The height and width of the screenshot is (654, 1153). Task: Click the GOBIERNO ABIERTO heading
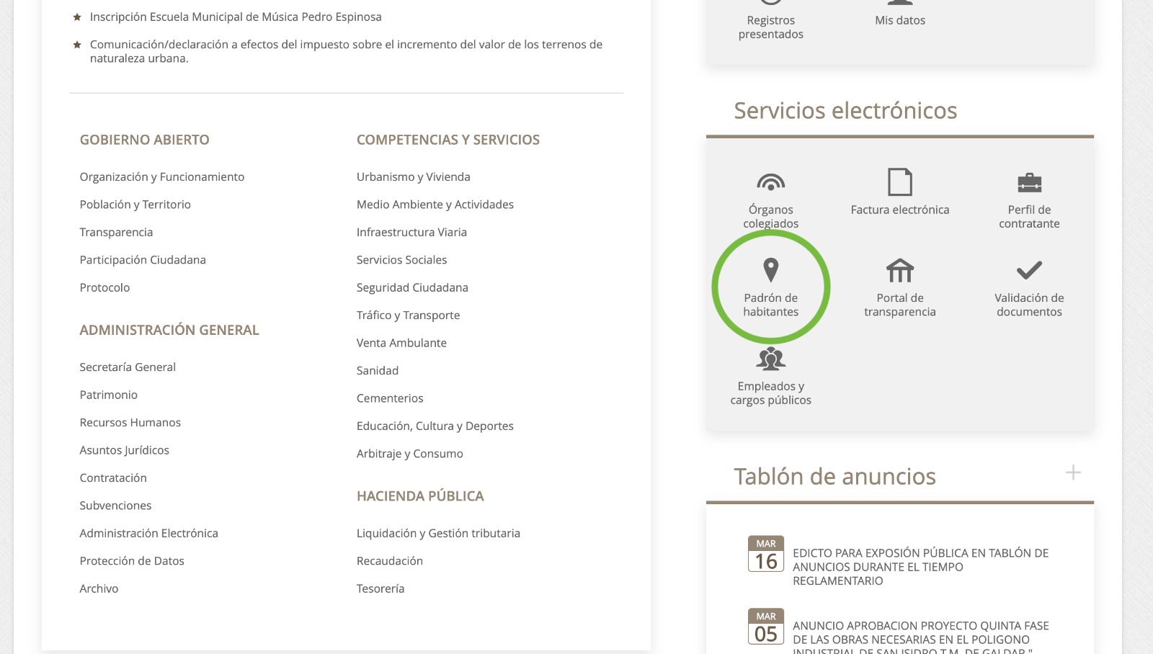point(144,140)
